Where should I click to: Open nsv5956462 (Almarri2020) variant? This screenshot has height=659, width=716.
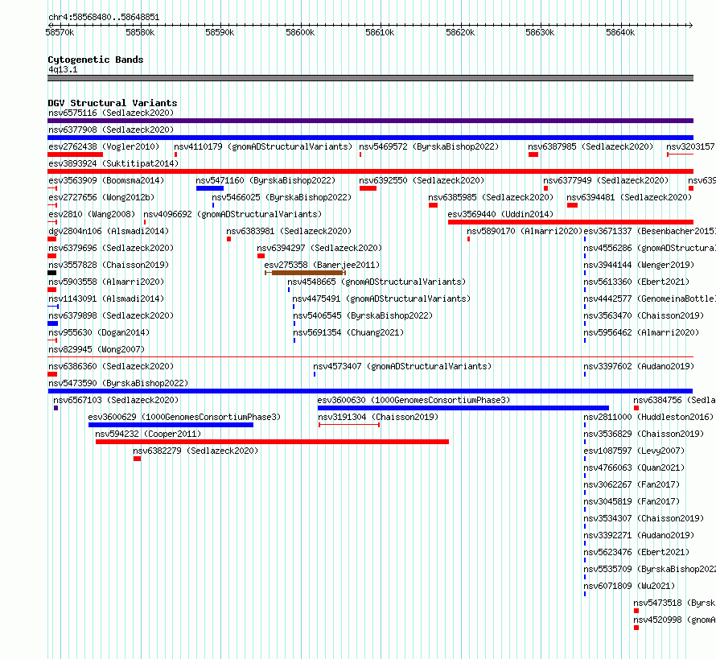coord(641,332)
